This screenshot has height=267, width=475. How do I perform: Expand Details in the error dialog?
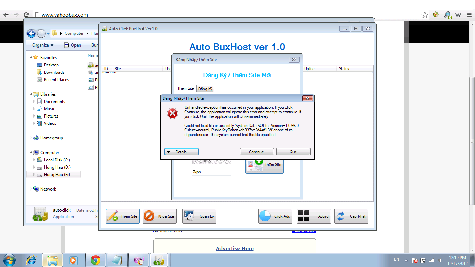coord(181,152)
